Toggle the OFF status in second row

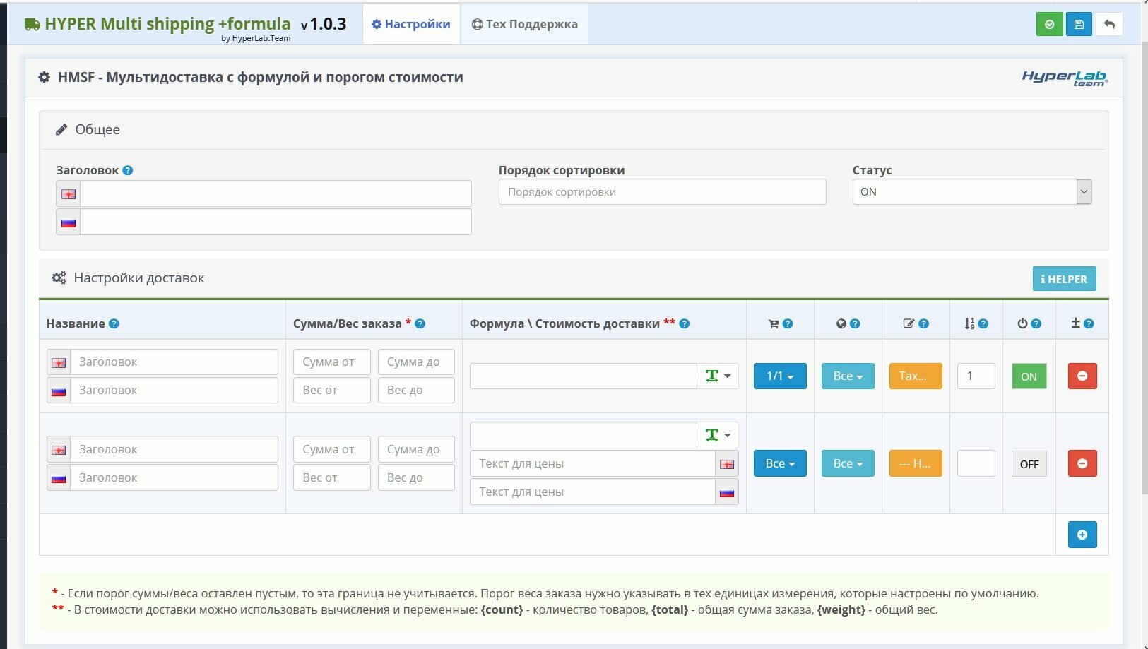coord(1029,464)
